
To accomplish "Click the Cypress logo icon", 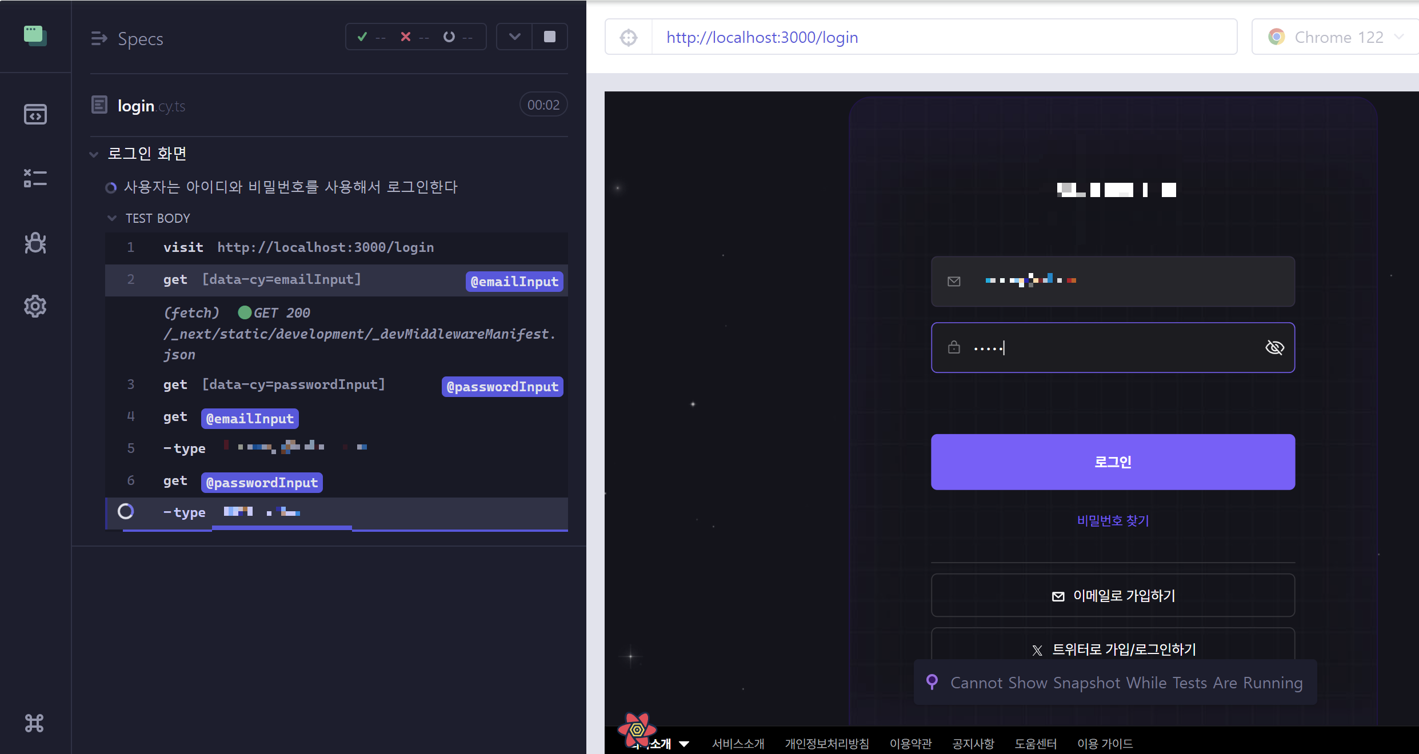I will click(35, 36).
